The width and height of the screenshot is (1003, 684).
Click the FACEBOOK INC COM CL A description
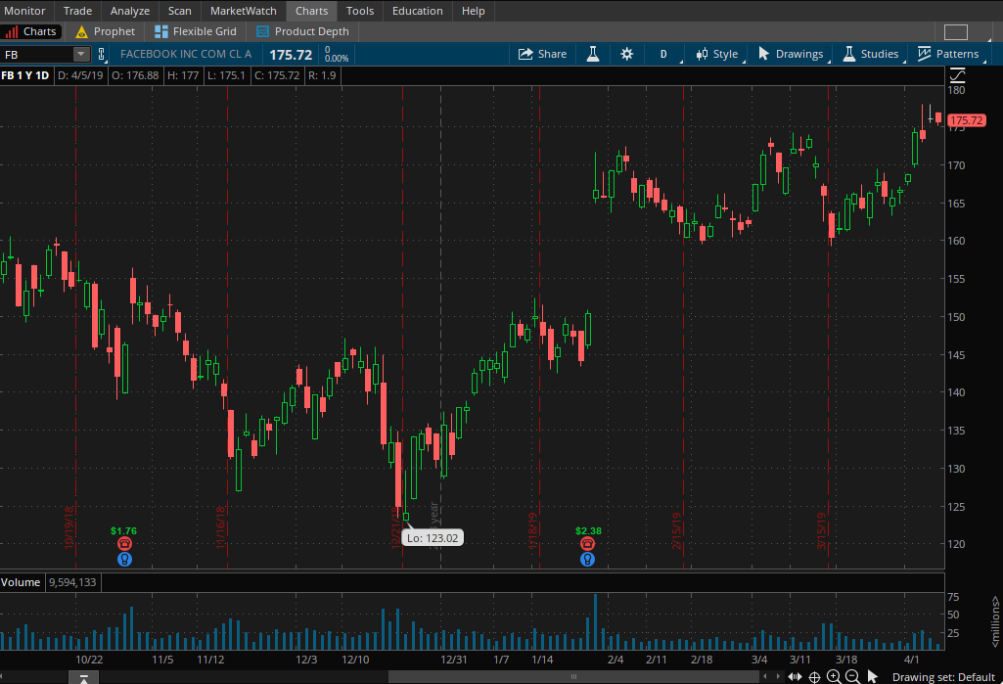pyautogui.click(x=186, y=55)
